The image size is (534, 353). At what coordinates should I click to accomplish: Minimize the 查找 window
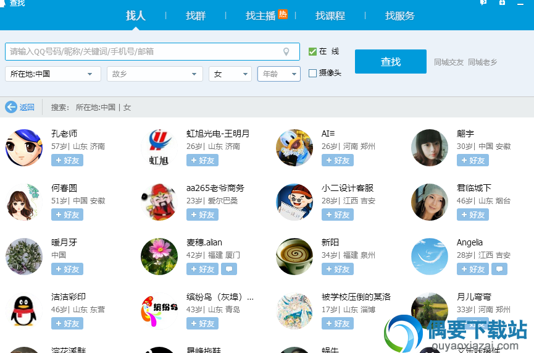click(x=520, y=4)
